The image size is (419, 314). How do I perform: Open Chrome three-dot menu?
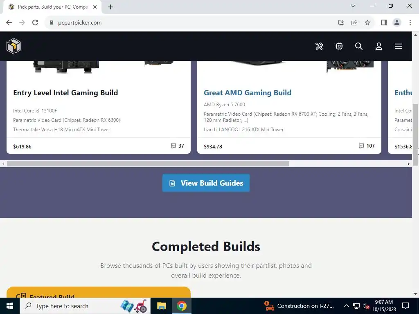coord(410,22)
